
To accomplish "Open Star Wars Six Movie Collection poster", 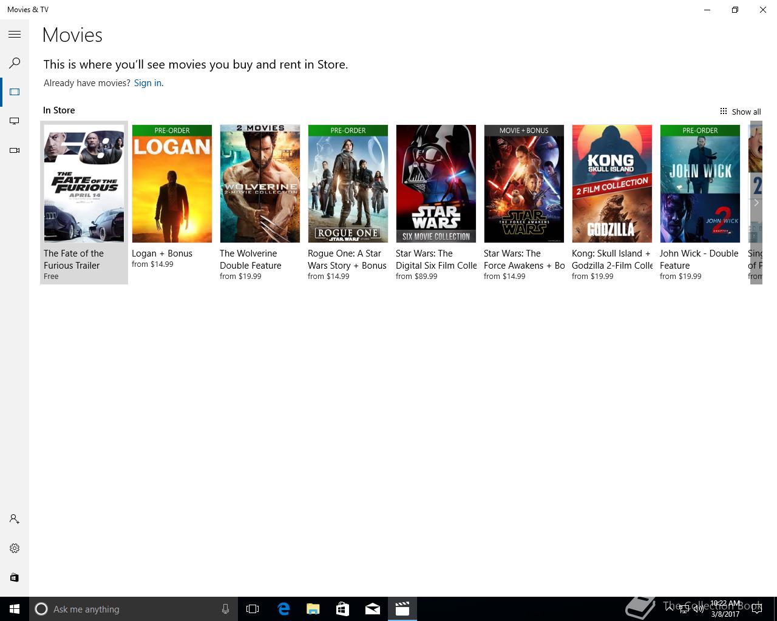I will pos(436,184).
